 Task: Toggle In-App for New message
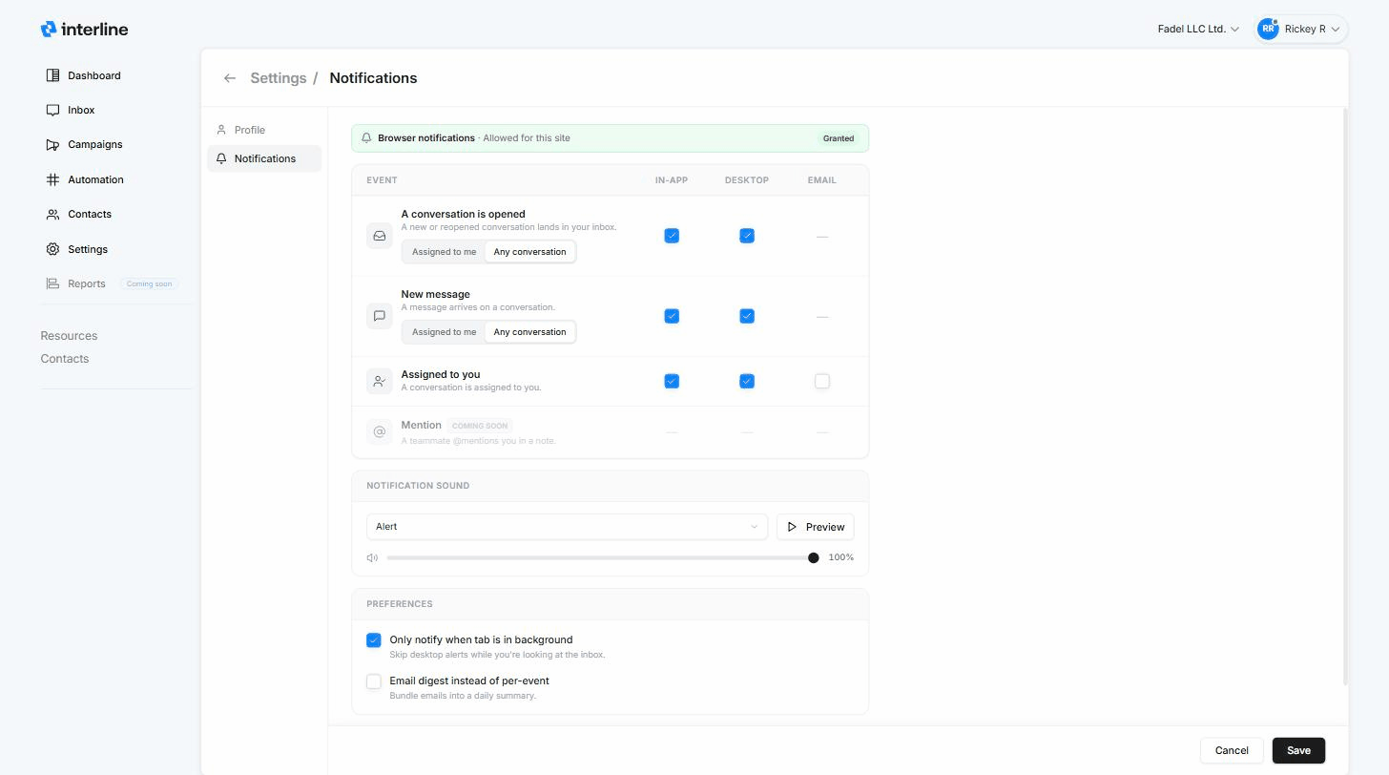672,316
